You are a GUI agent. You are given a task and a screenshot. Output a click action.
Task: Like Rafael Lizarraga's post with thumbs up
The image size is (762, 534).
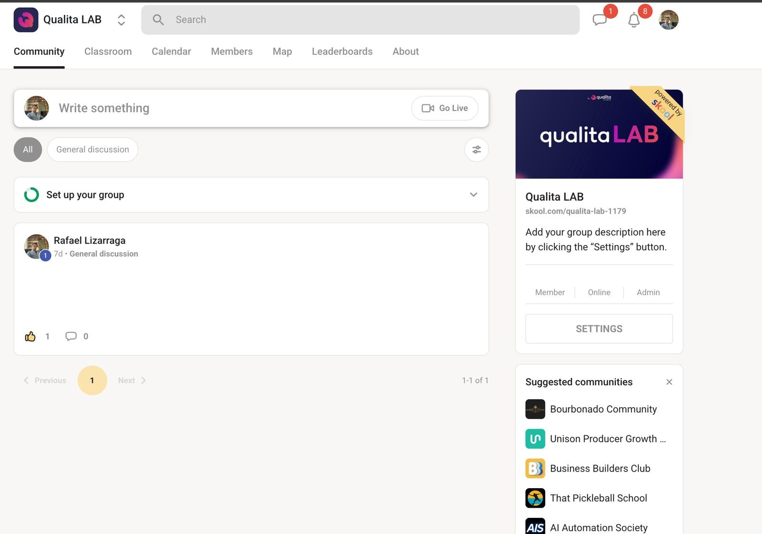[x=30, y=337]
